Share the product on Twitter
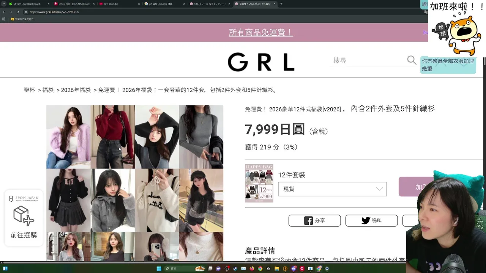The width and height of the screenshot is (486, 273). [371, 221]
